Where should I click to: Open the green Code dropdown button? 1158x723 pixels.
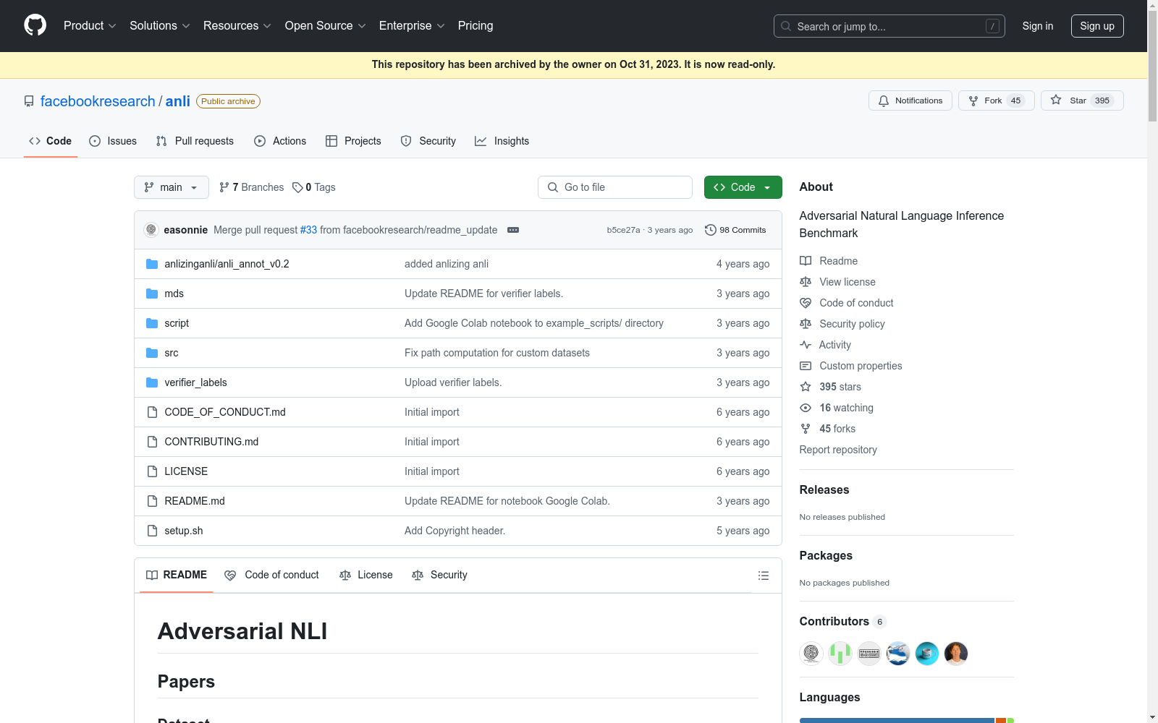click(x=743, y=187)
